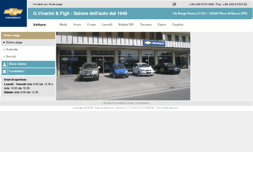This screenshot has width=253, height=190.
Task: Click the Copyright 2009 footer text
Action: (126, 108)
